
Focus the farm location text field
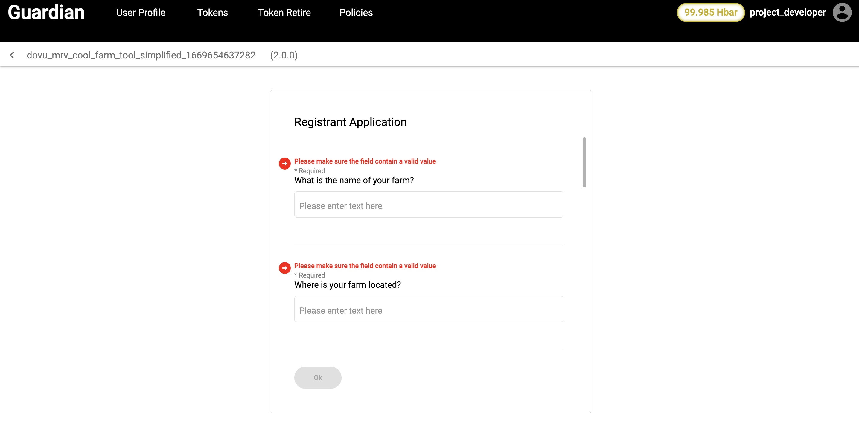[429, 309]
